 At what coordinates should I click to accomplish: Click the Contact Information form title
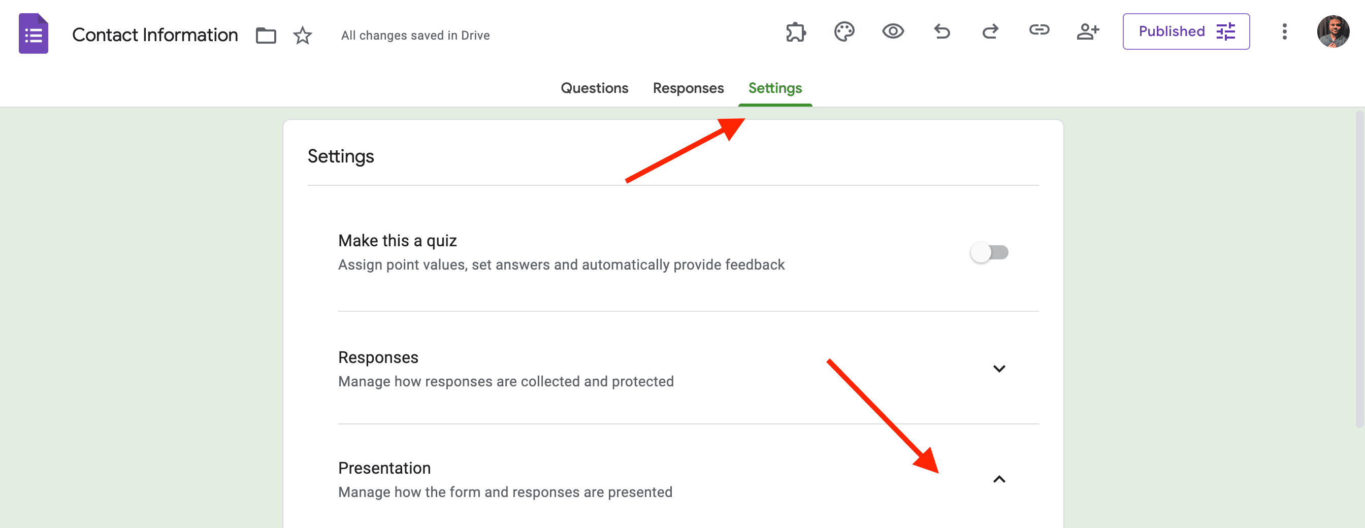(155, 35)
